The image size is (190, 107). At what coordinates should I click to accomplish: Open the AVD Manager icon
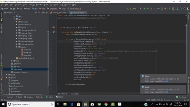pyautogui.click(x=173, y=9)
